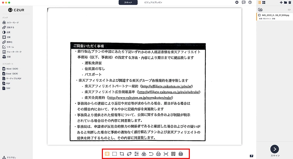Click the color mode circles icon in bottom toolbar
Image resolution: width=293 pixels, height=159 pixels.
click(144, 154)
